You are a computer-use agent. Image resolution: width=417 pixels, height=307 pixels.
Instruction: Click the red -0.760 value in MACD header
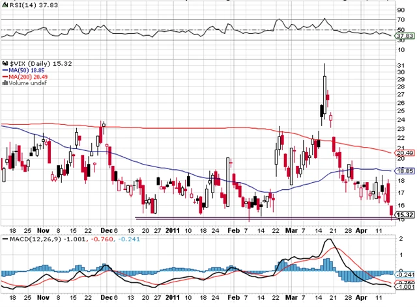tap(102, 239)
